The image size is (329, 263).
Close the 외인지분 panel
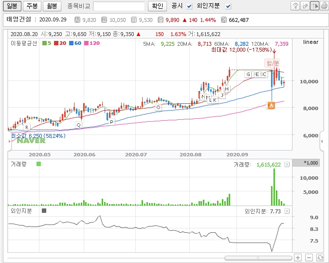point(287,211)
